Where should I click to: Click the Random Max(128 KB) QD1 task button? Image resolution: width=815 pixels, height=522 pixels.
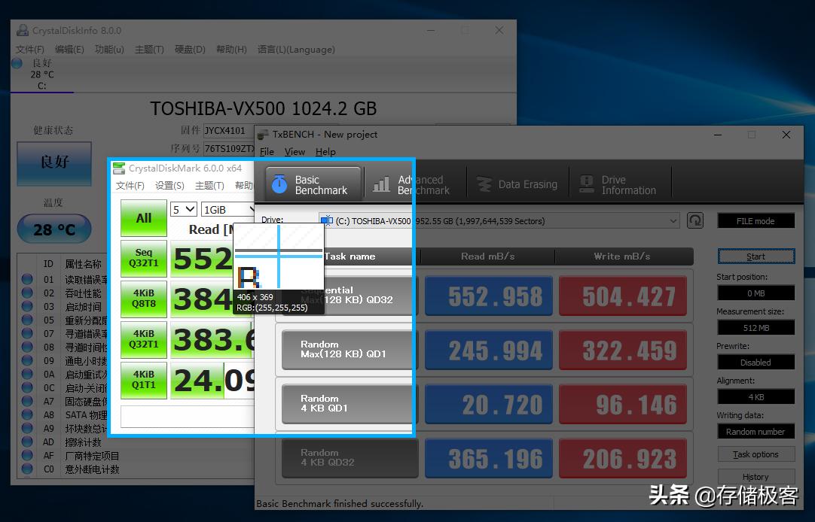click(350, 349)
